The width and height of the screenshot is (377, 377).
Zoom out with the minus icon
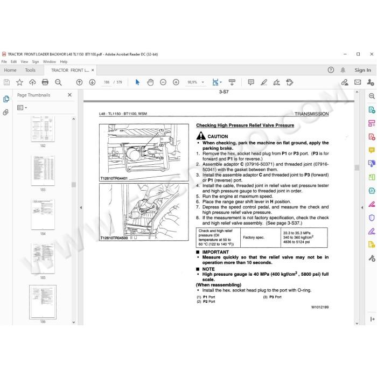pyautogui.click(x=163, y=82)
